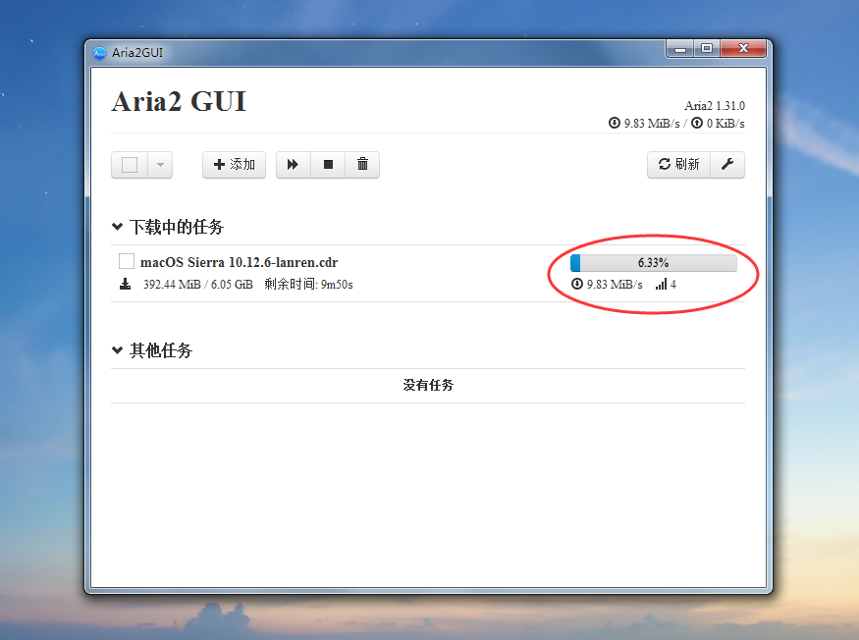Click the 没有任务 empty message
Image resolution: width=859 pixels, height=640 pixels.
tap(428, 385)
